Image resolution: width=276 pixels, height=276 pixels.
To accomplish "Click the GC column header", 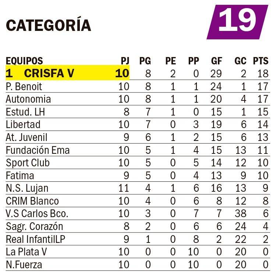I will pos(240,61).
